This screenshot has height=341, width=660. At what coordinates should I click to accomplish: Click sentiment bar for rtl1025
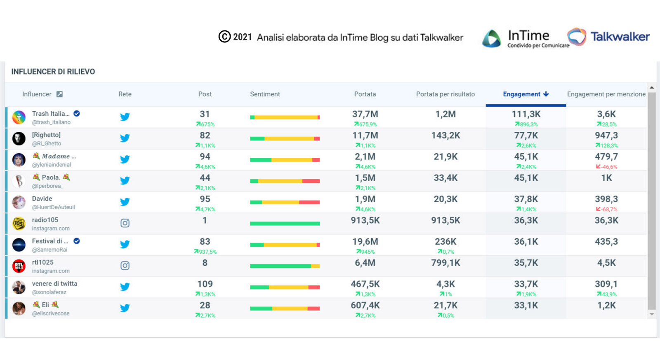click(x=285, y=266)
